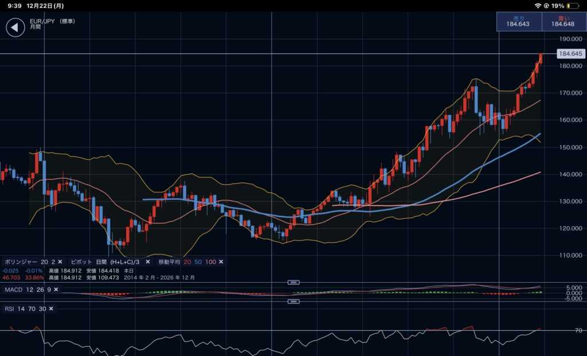Open the MACD 12 26 9 settings
Viewport: 587px width, 356px height.
pos(28,290)
